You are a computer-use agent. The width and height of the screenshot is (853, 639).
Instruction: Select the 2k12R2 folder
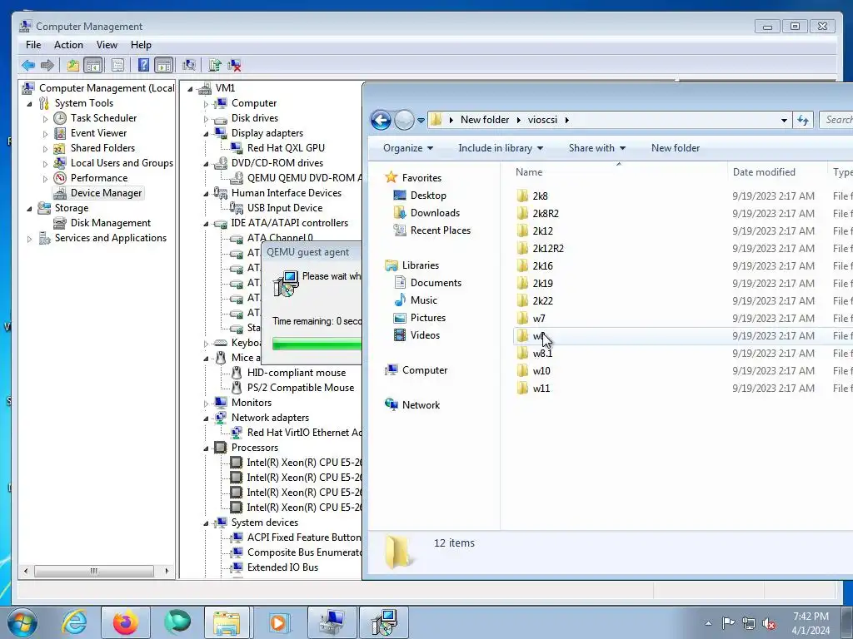(548, 248)
